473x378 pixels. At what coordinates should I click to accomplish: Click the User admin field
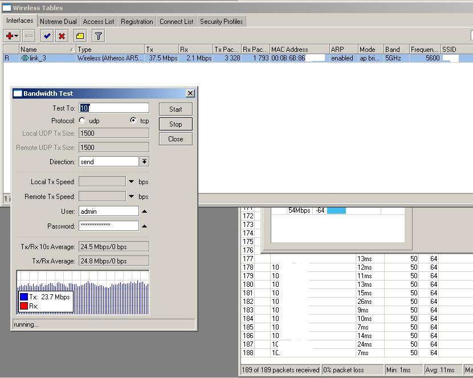[x=109, y=211]
